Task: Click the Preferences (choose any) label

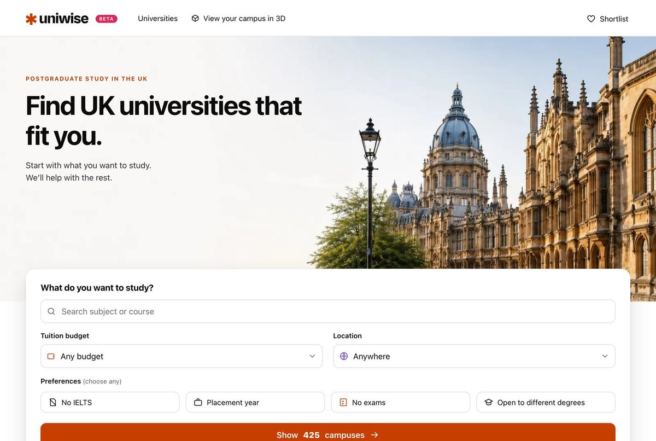Action: coord(81,381)
